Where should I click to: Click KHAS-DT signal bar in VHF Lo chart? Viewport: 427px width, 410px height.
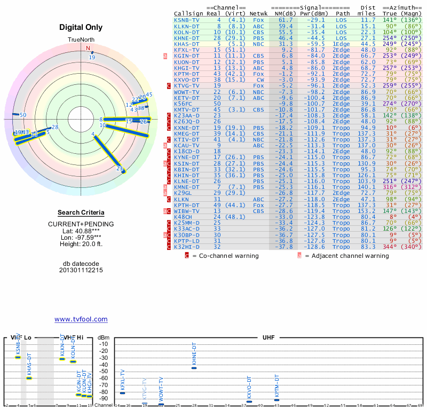29,378
